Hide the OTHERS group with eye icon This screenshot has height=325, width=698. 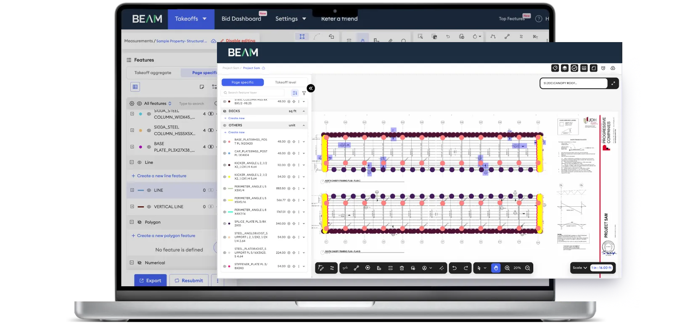[225, 125]
